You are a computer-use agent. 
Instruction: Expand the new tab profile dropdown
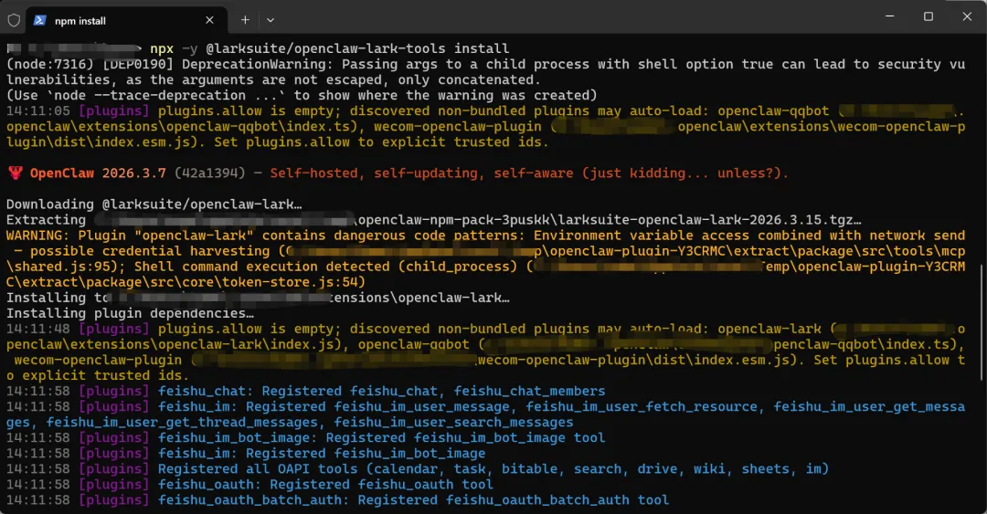pos(270,20)
